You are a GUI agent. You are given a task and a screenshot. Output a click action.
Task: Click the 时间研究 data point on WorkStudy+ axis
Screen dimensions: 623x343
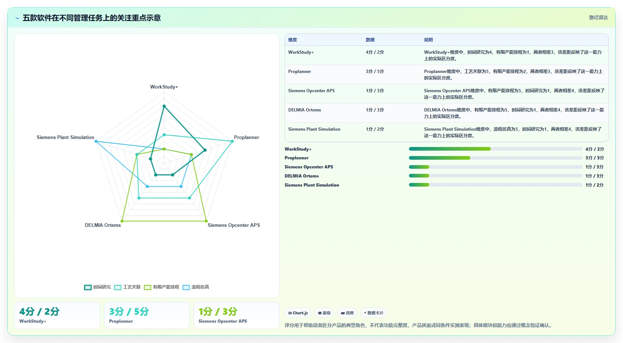pyautogui.click(x=164, y=106)
